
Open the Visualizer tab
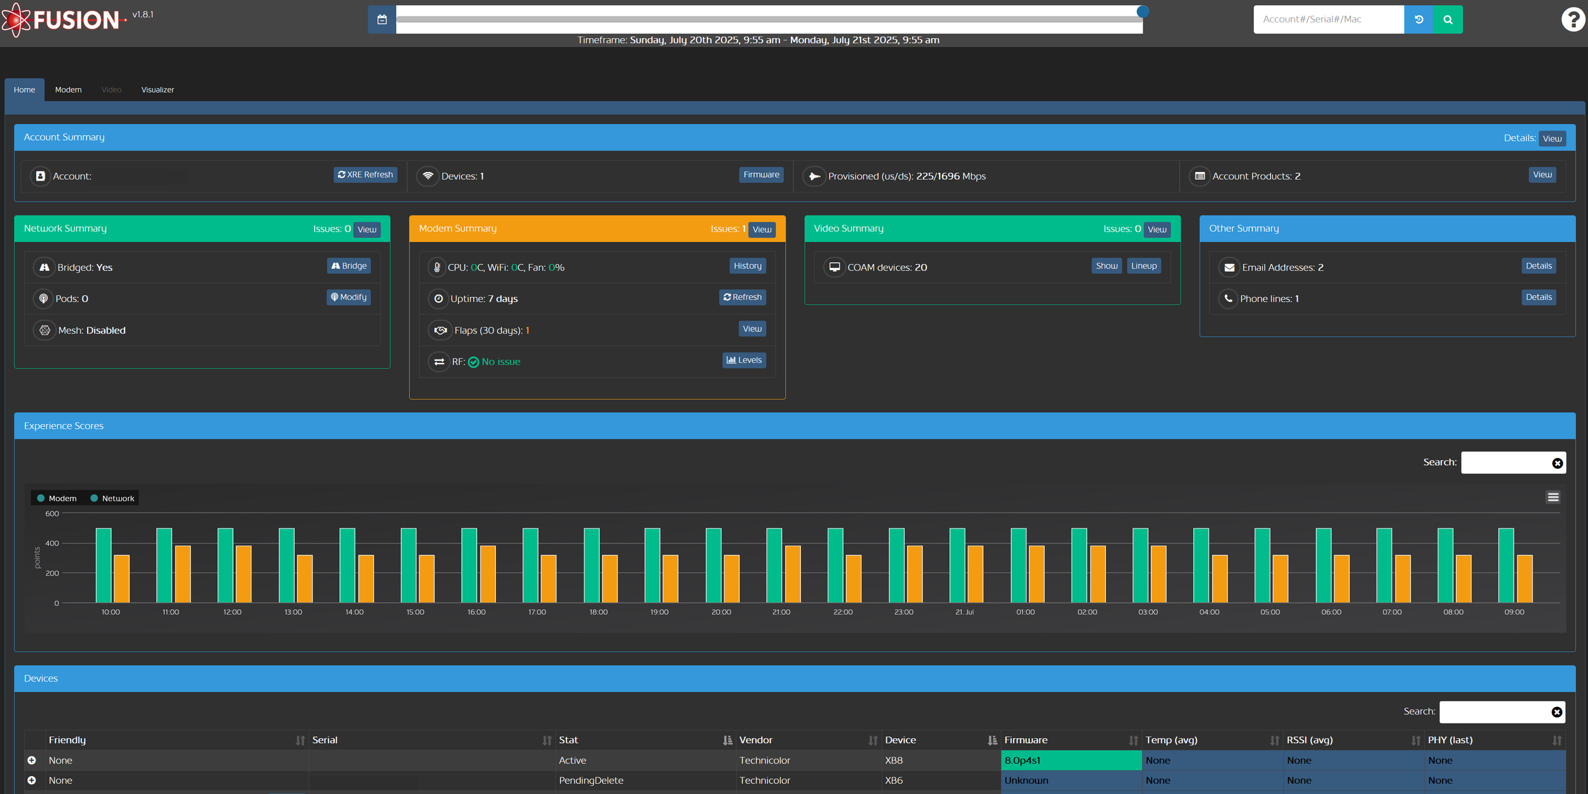pyautogui.click(x=158, y=90)
